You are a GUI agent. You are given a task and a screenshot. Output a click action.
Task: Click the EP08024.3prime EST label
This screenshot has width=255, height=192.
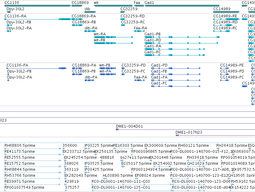click(150, 176)
